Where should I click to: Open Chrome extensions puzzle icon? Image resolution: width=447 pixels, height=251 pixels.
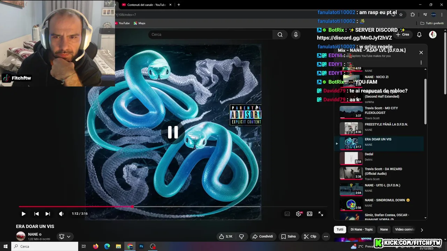[413, 15]
